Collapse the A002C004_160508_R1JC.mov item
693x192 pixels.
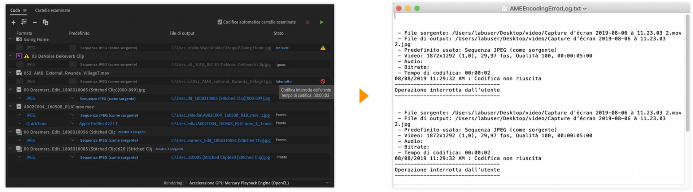10,107
